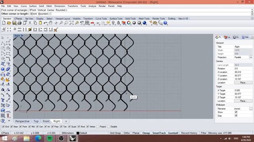Open Microsoft Edge from the taskbar
The image size is (254, 142).
pos(38,138)
